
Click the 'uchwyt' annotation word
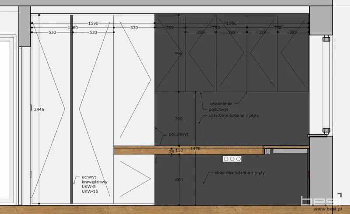pos(89,177)
